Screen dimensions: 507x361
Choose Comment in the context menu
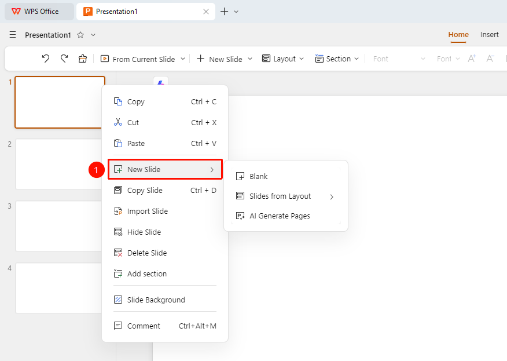(x=165, y=326)
